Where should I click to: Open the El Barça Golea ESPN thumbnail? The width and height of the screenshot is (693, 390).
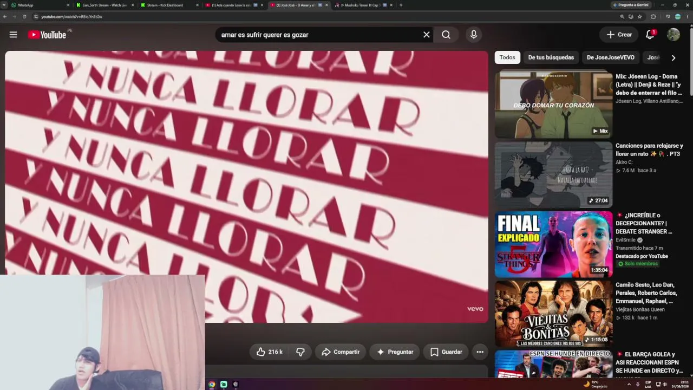pos(553,363)
